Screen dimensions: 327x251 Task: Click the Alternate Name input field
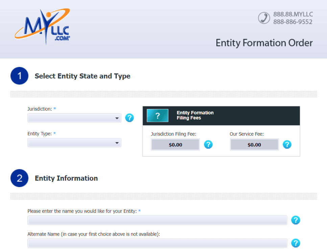pos(157,243)
